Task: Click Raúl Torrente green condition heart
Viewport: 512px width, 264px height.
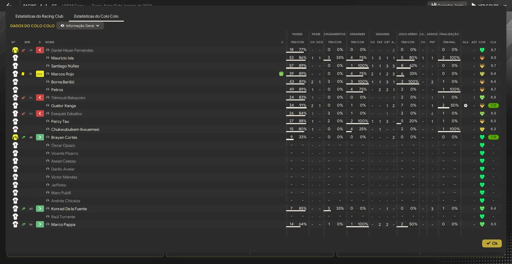Action: [482, 217]
